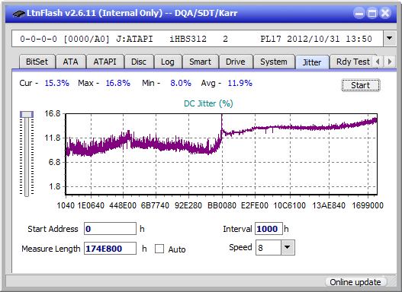Enable the Auto checkbox

click(159, 249)
